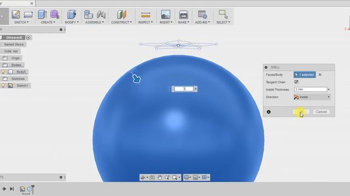Toggle the Tangent Chain checkbox

[x=296, y=82]
